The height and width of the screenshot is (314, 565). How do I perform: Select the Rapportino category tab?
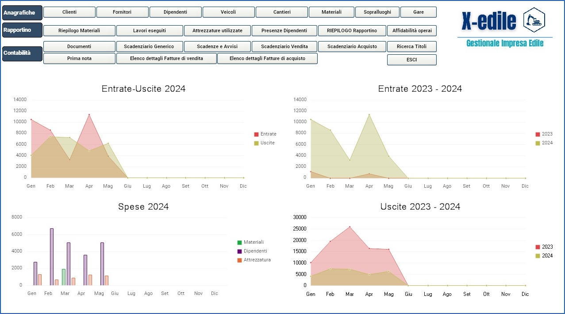22,30
